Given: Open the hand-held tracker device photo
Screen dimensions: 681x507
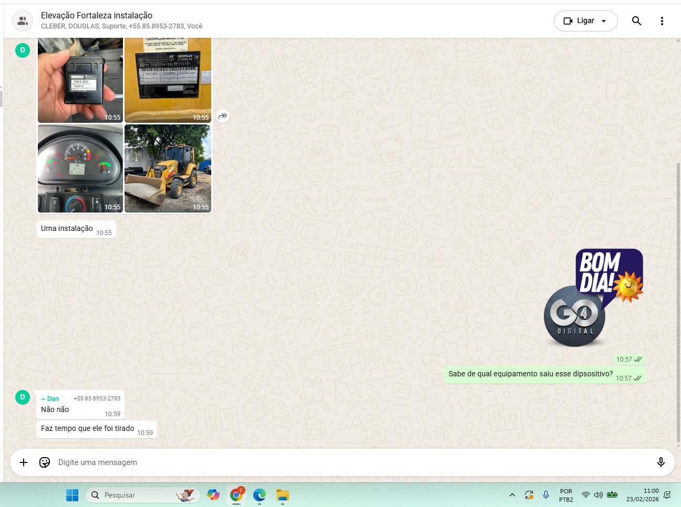Looking at the screenshot, I should [x=80, y=80].
